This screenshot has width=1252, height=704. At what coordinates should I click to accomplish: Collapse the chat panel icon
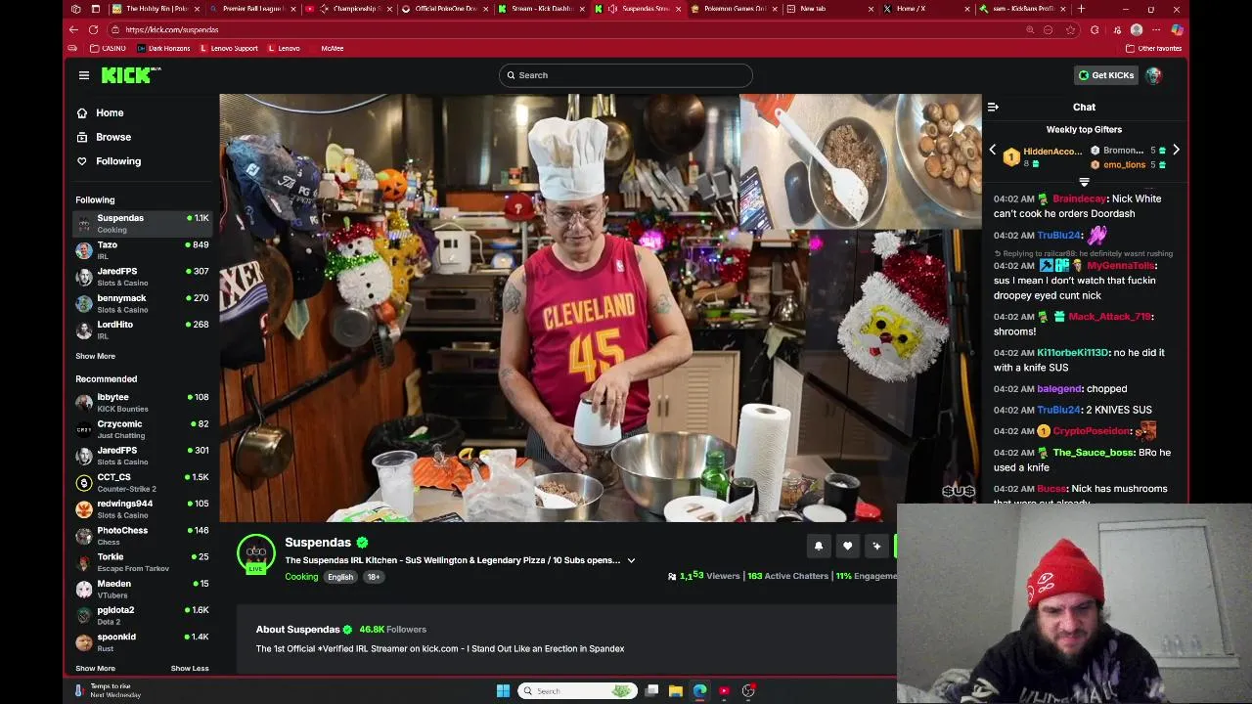click(993, 107)
